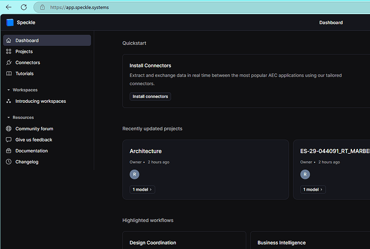
Task: Click the Dashboard title in top header
Action: click(331, 22)
